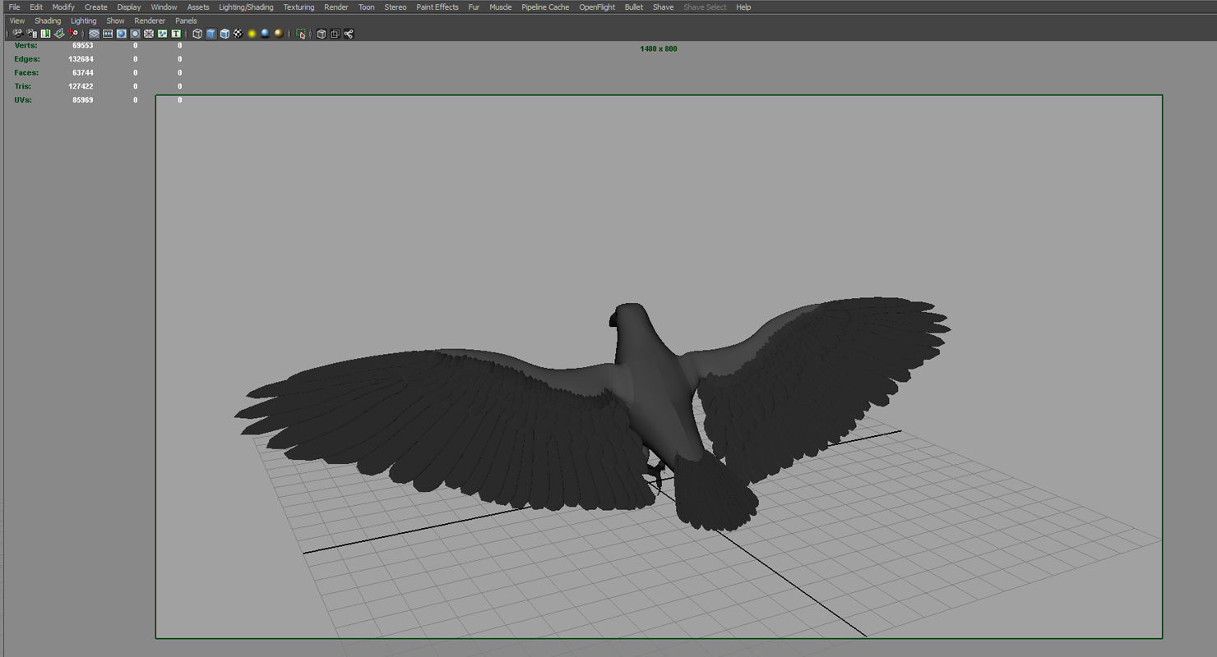Toggle the X-Ray display icon

322,34
